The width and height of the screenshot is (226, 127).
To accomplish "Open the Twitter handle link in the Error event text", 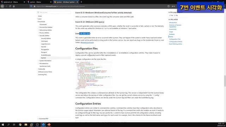I will (x=87, y=43).
